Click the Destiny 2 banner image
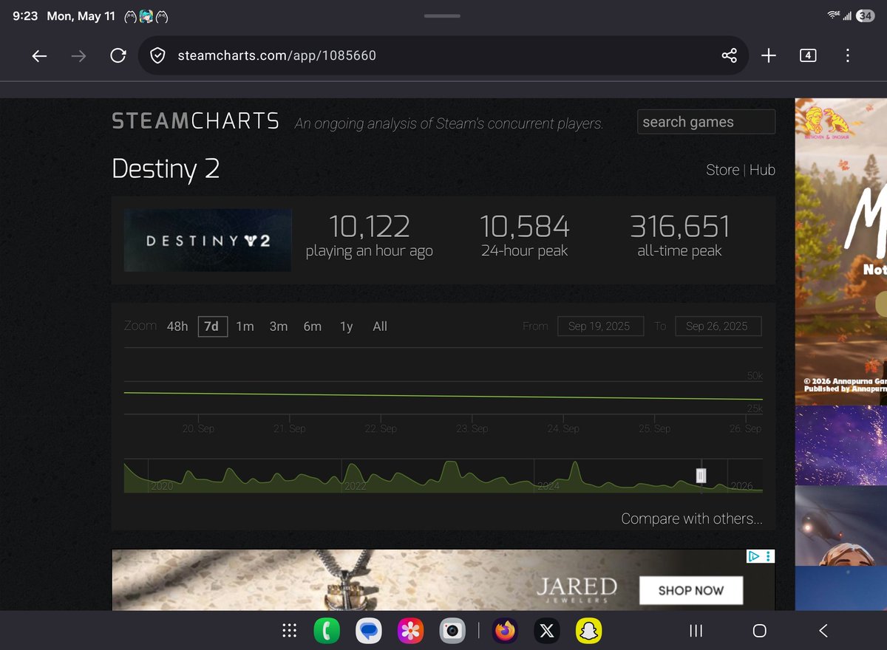The width and height of the screenshot is (887, 650). pyautogui.click(x=208, y=240)
